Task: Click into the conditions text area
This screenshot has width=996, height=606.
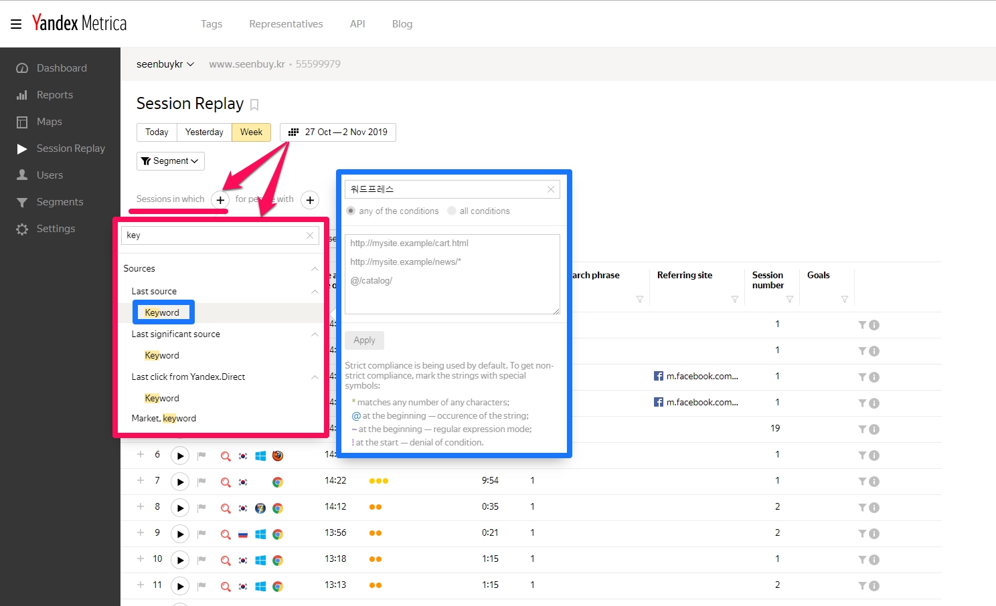Action: (452, 274)
